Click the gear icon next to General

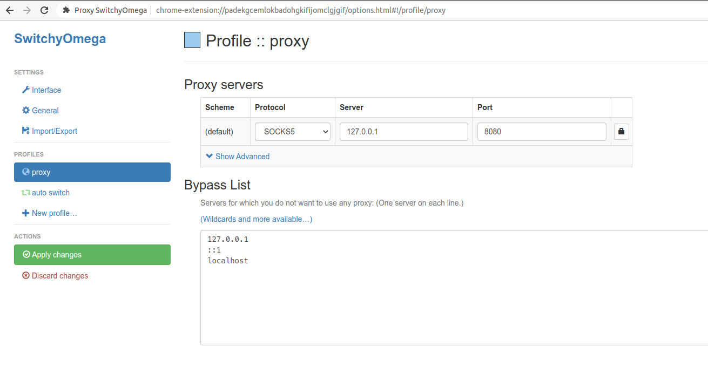click(25, 110)
